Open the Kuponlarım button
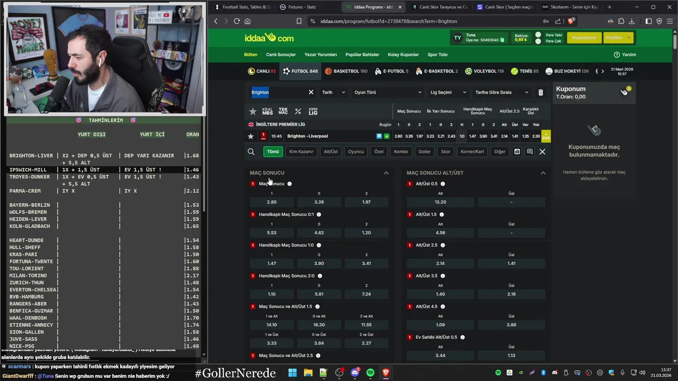The width and height of the screenshot is (678, 381). [x=584, y=38]
